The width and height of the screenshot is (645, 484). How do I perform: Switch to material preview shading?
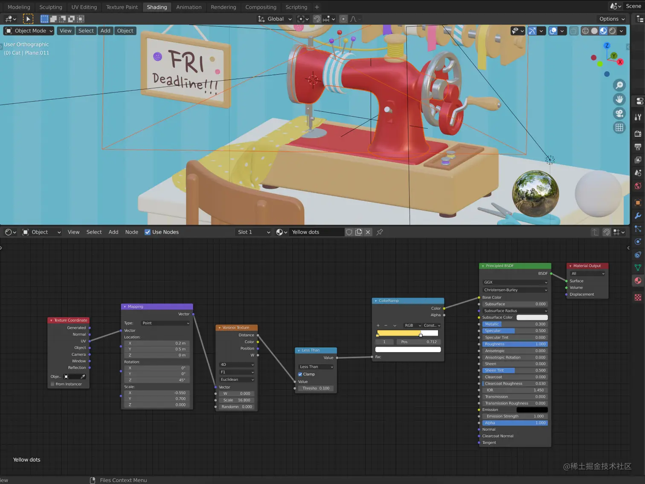[603, 31]
